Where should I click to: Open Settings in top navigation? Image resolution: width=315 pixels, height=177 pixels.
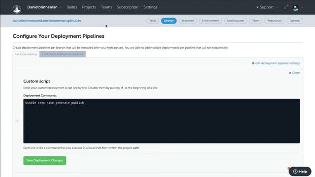pyautogui.click(x=150, y=7)
